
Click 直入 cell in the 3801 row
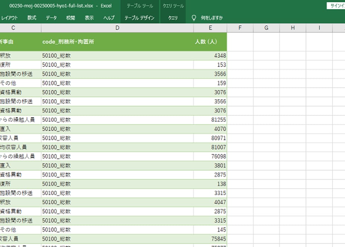pos(21,166)
